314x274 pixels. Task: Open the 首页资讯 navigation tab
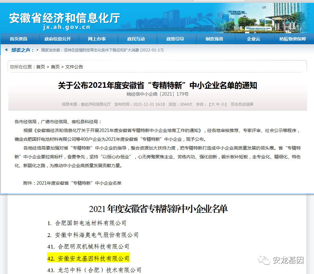pyautogui.click(x=18, y=39)
